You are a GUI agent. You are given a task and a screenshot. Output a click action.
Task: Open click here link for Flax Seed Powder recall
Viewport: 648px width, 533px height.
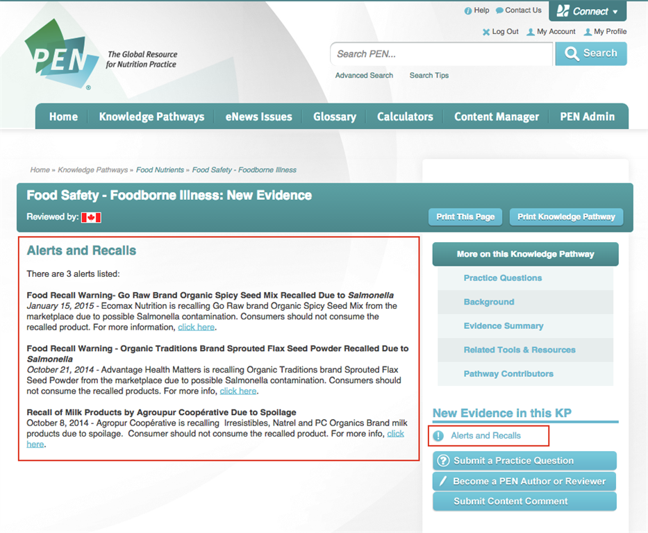(238, 391)
